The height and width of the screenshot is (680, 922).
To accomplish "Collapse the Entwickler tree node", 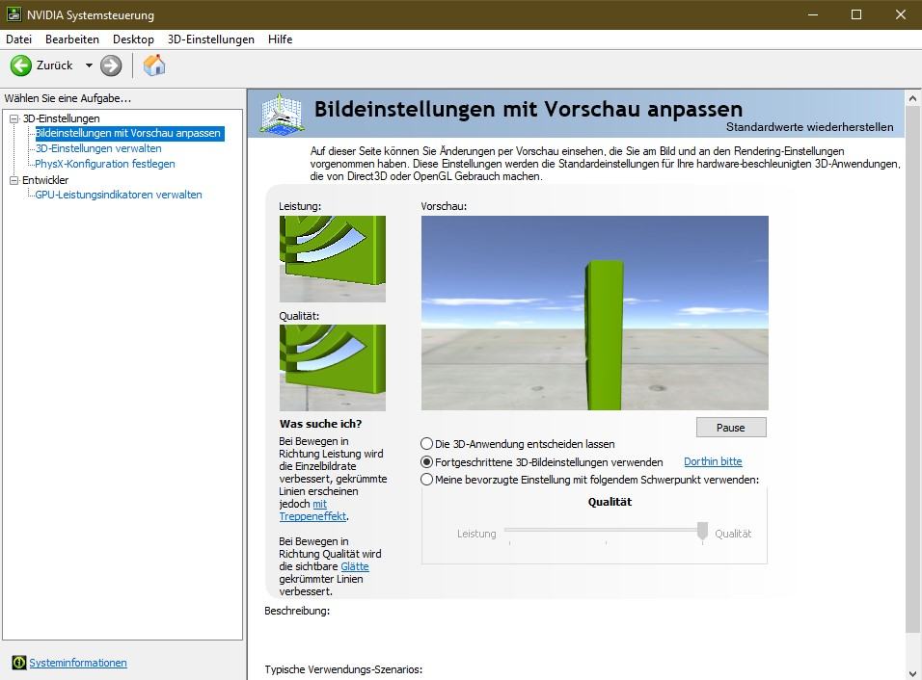I will click(x=14, y=180).
